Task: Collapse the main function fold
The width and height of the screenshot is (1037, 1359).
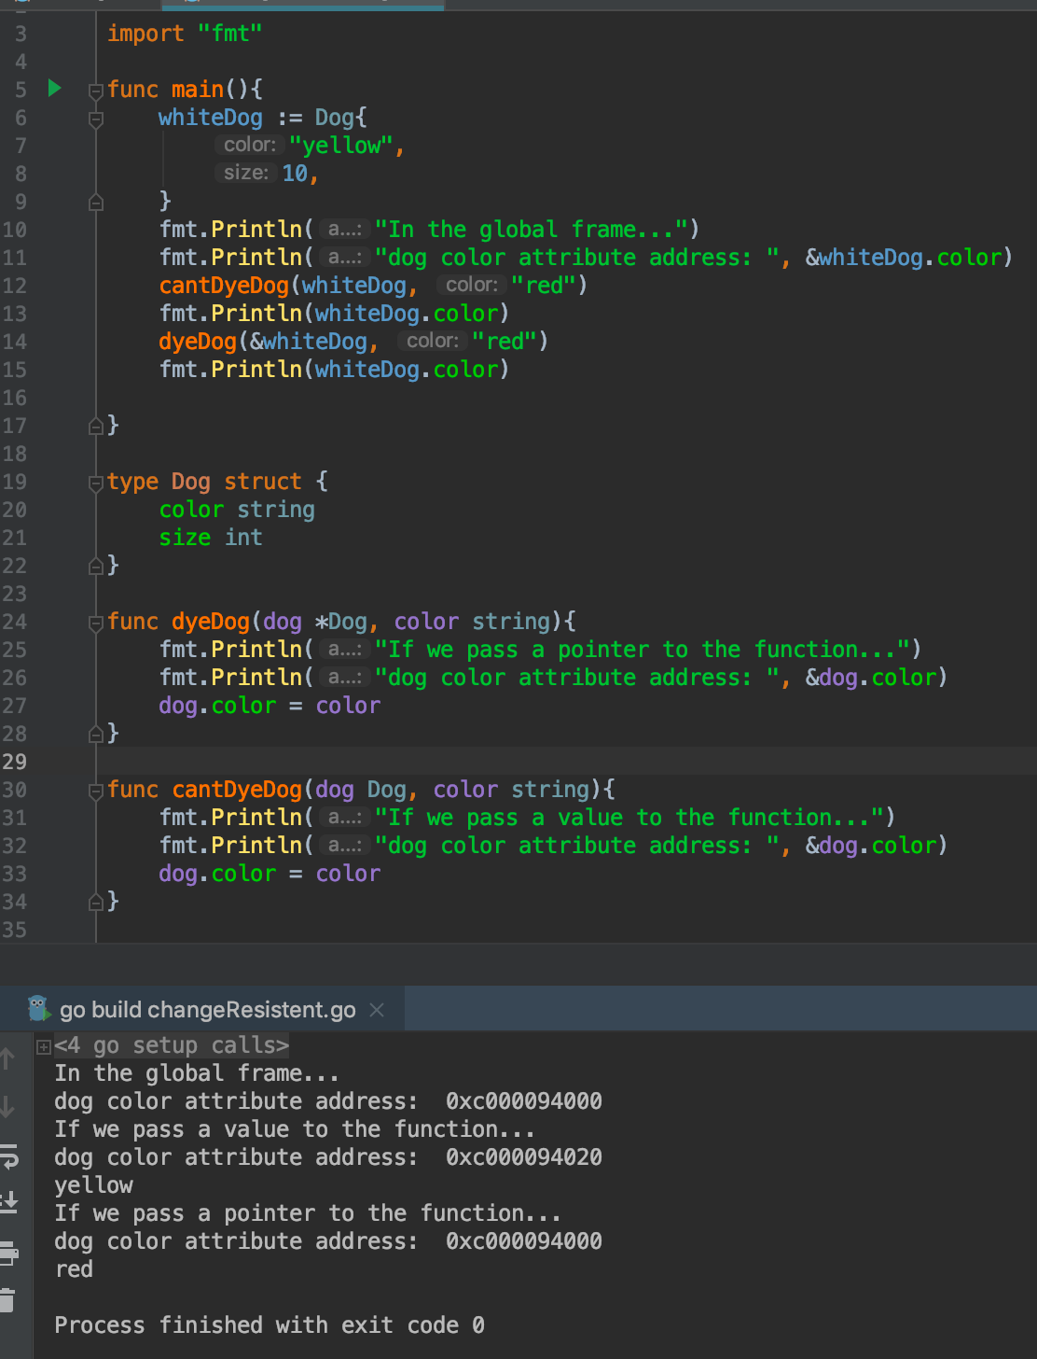Action: click(94, 89)
